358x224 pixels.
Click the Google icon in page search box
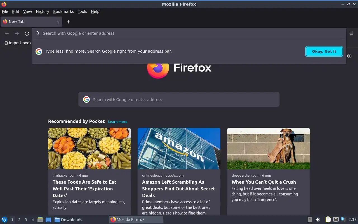point(86,99)
